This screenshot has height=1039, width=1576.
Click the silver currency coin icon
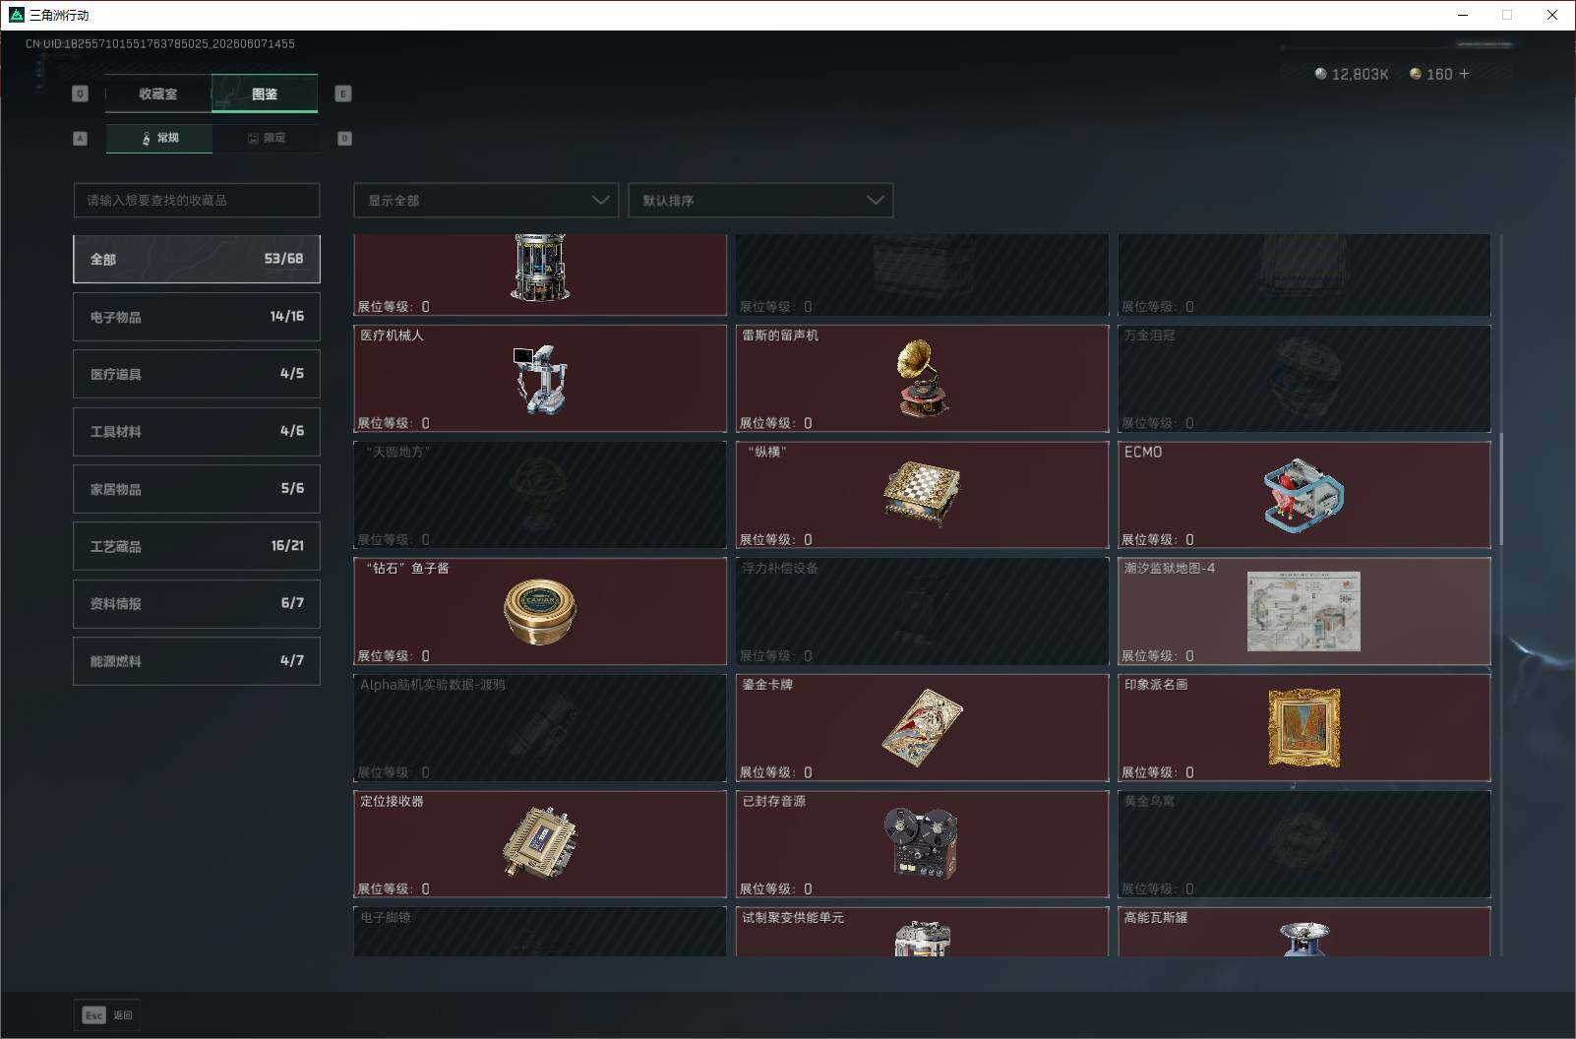click(1320, 74)
